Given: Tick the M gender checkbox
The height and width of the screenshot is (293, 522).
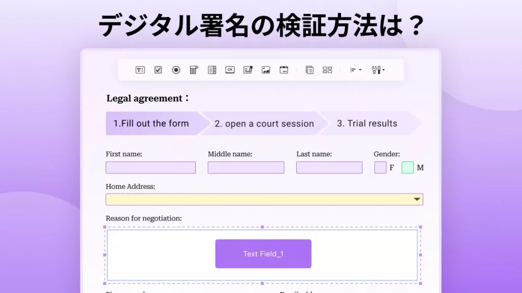Looking at the screenshot, I should [x=407, y=167].
